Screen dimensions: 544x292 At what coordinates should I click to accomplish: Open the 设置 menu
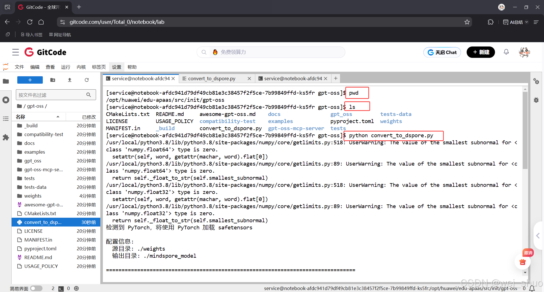116,67
